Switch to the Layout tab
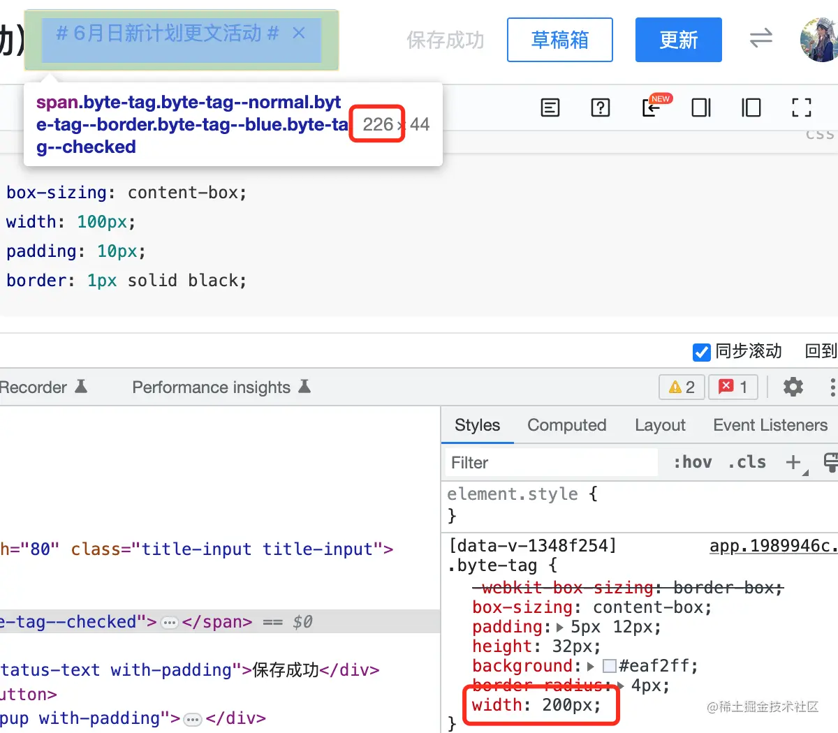This screenshot has width=838, height=733. [x=660, y=425]
